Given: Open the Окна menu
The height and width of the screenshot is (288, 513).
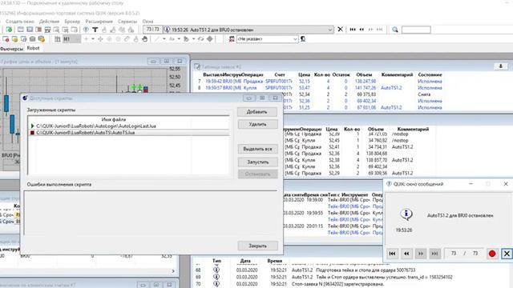Looking at the screenshot, I should click(147, 22).
